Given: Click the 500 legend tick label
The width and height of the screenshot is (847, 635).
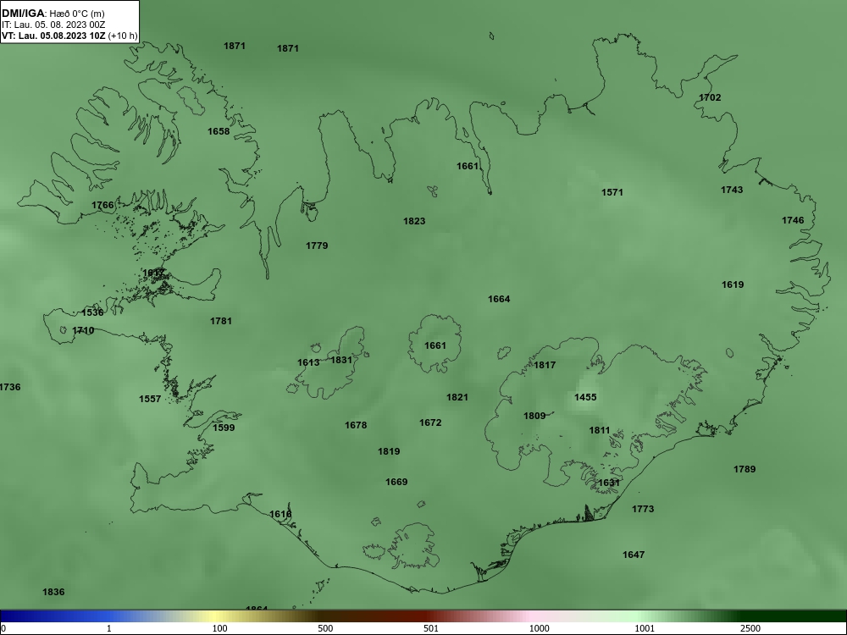Looking at the screenshot, I should [325, 628].
